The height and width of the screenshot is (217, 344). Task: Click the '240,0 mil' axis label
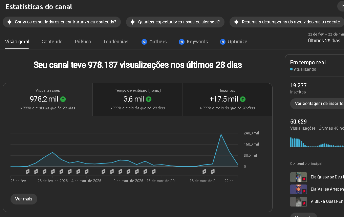251,133
